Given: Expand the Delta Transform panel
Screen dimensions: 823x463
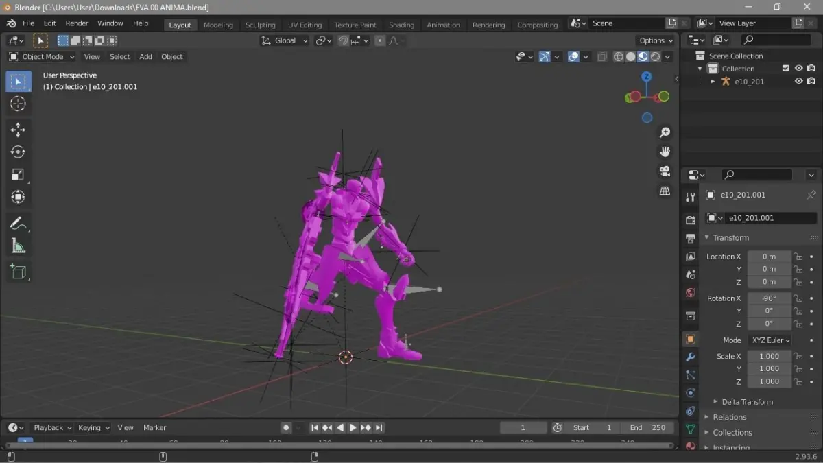Looking at the screenshot, I should click(x=748, y=402).
